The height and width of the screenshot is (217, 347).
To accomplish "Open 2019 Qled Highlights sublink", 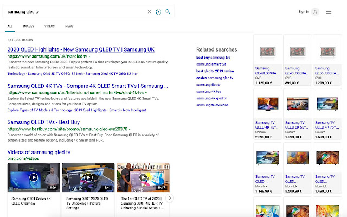I will click(91, 110).
